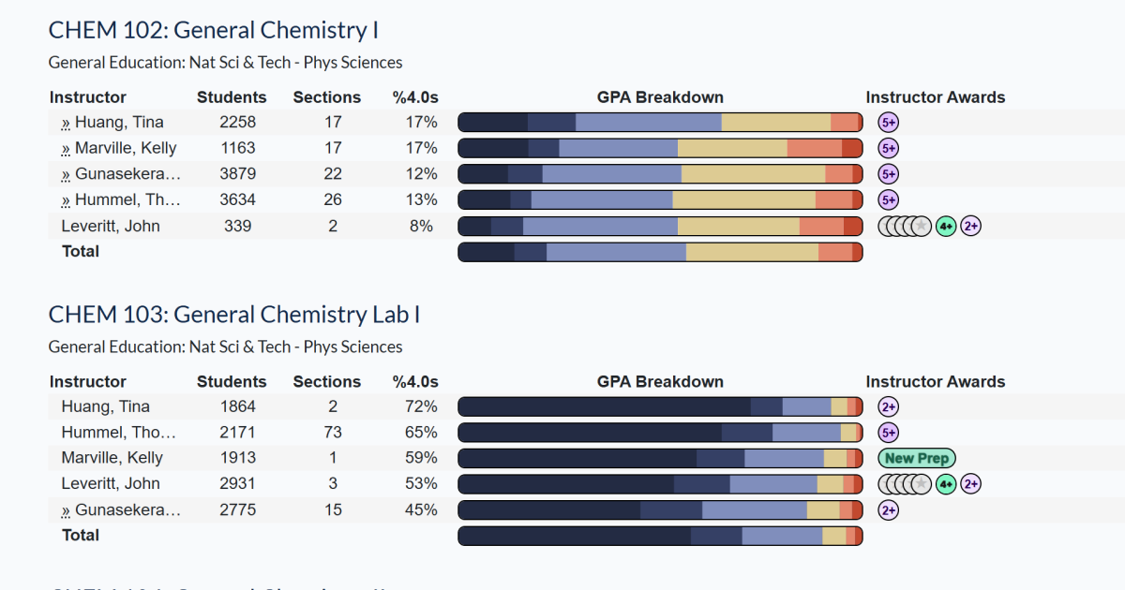Viewport: 1125px width, 590px height.
Task: Click Huang, Tina's GPA breakdown bar in CHEM 103
Action: 660,406
